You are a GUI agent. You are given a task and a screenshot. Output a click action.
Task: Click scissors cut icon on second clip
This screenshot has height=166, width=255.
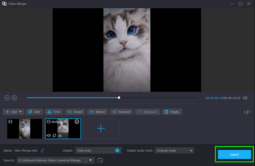coord(60,136)
